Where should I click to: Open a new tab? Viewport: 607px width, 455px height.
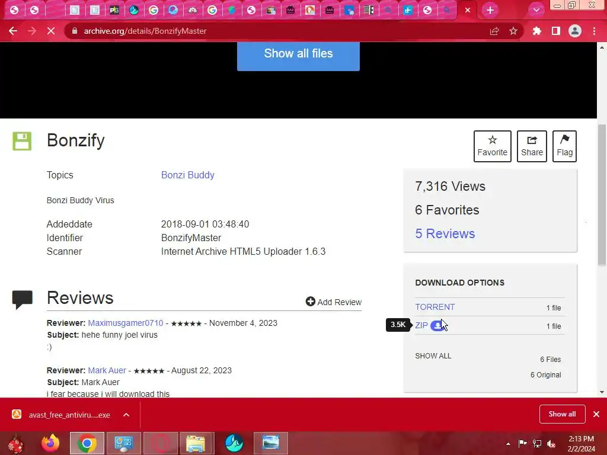point(490,10)
